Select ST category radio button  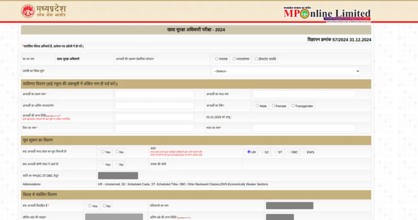276,152
